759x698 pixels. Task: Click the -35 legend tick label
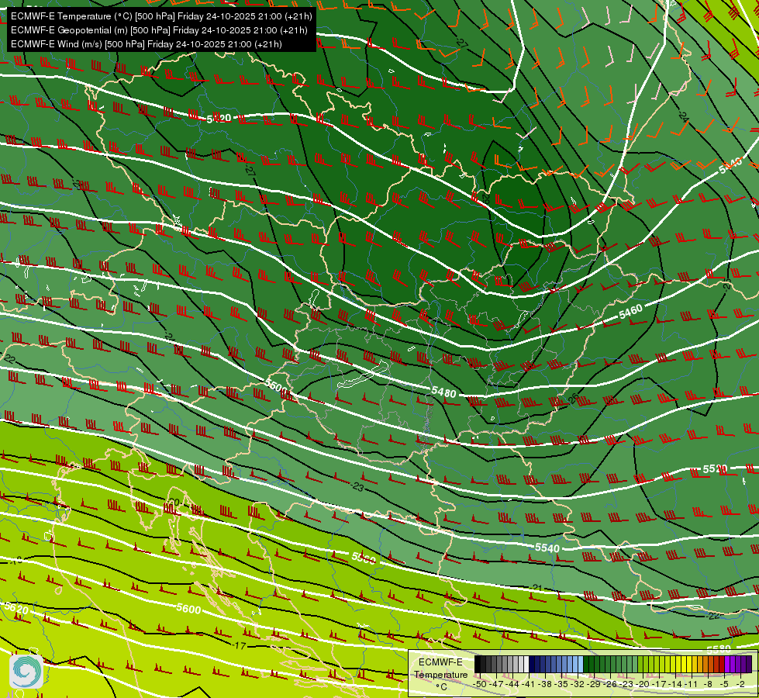[x=561, y=684]
